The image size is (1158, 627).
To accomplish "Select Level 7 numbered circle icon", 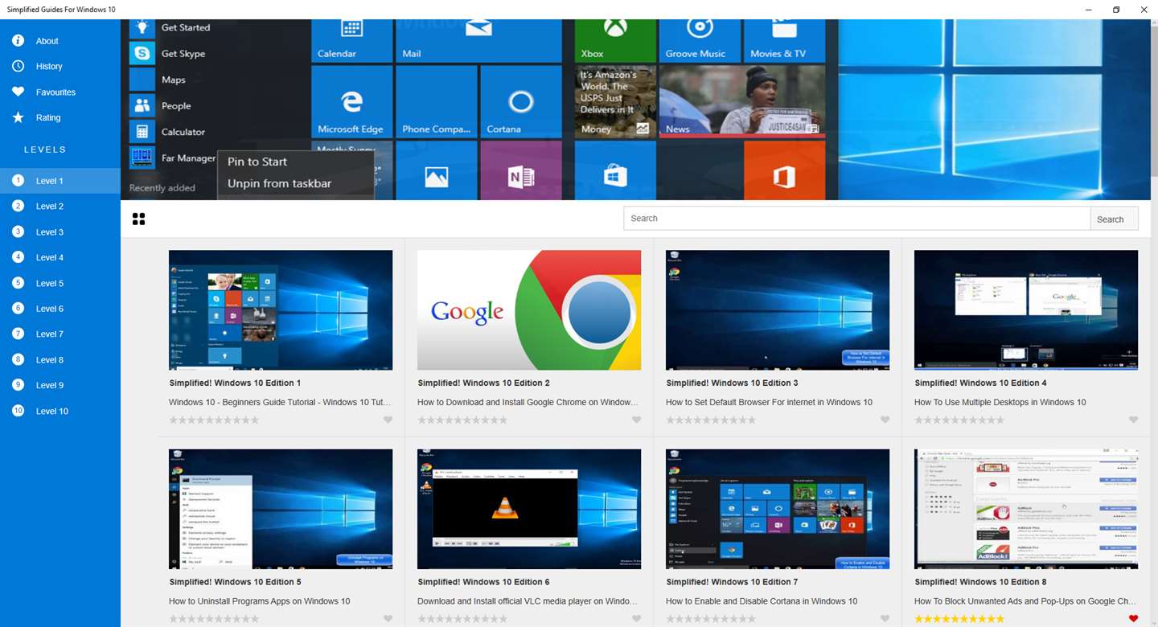I will pyautogui.click(x=18, y=334).
